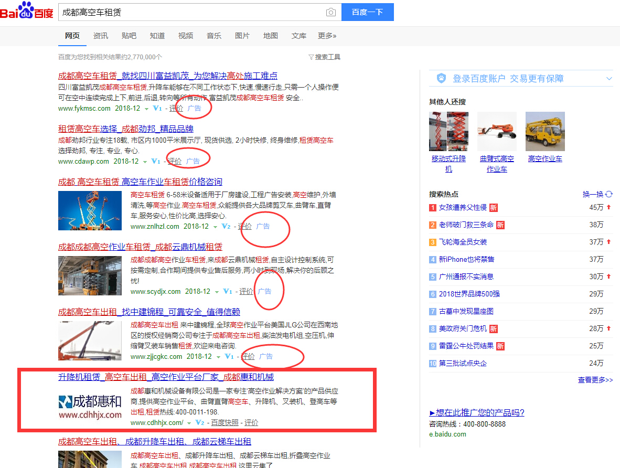The width and height of the screenshot is (620, 468).
Task: Click the shield icon beside 登录百度账户
Action: 441,78
